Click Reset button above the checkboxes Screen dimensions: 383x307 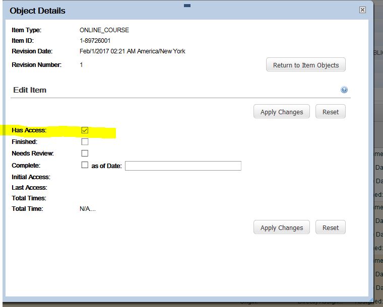pos(331,112)
